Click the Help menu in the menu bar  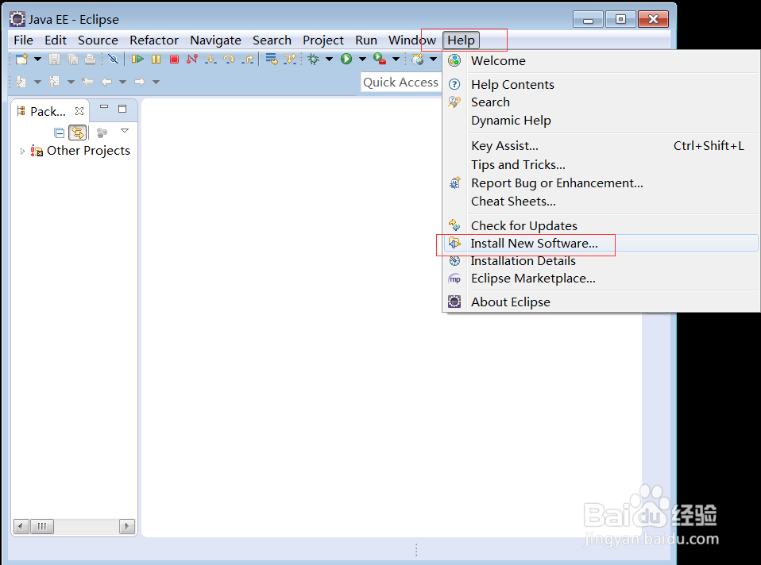461,40
